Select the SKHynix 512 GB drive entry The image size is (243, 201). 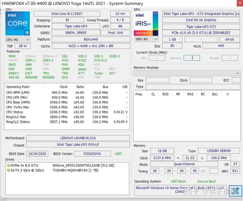pyautogui.click(x=83, y=166)
